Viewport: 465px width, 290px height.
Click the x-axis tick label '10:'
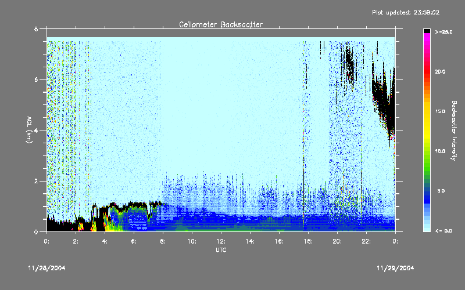pyautogui.click(x=192, y=241)
